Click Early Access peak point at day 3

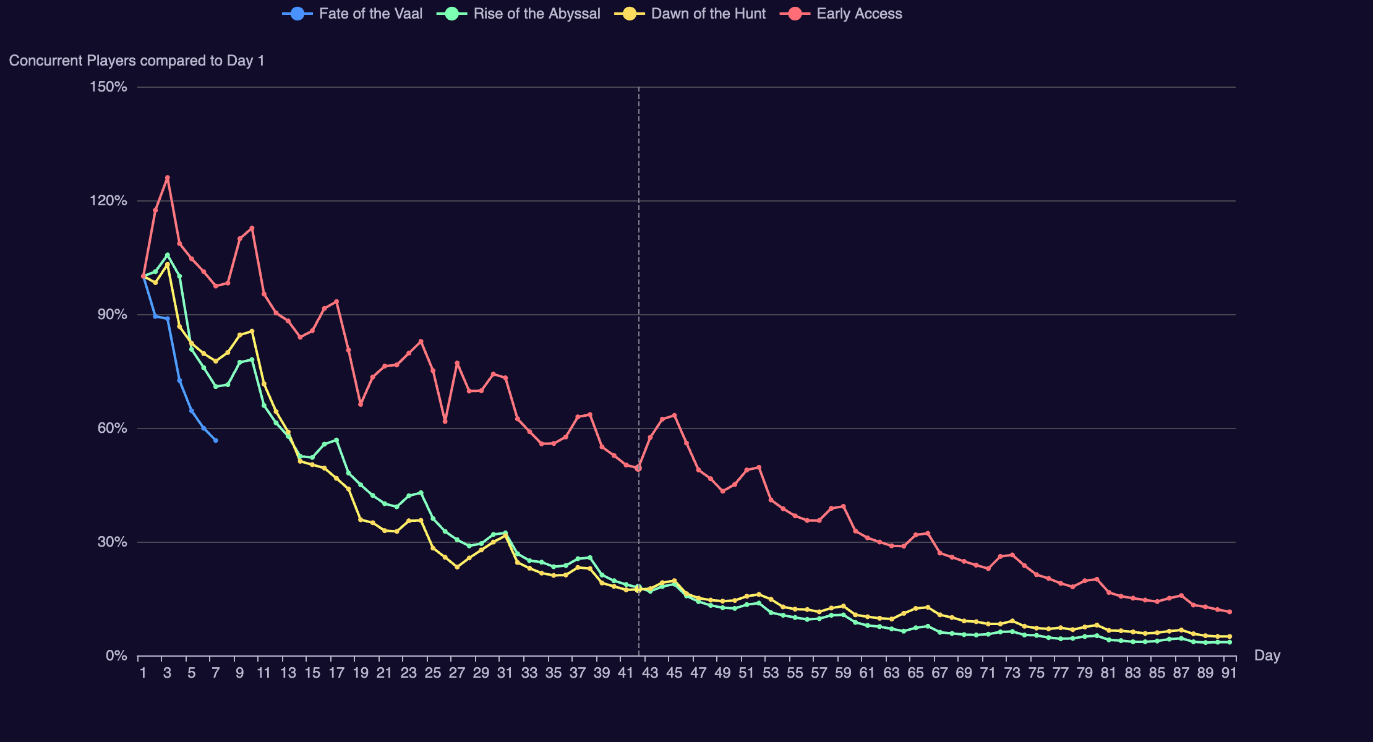(x=167, y=178)
